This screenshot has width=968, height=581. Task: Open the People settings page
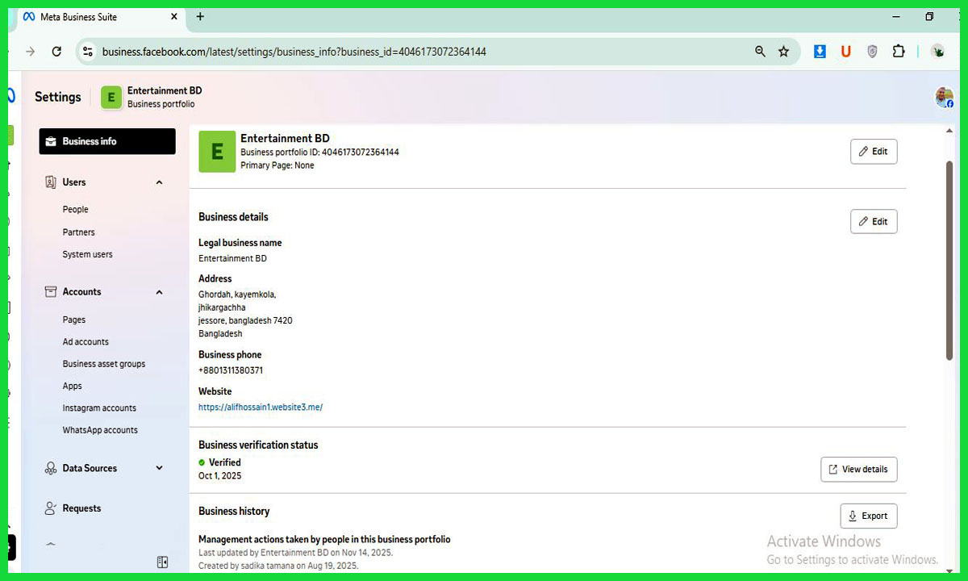click(x=76, y=210)
